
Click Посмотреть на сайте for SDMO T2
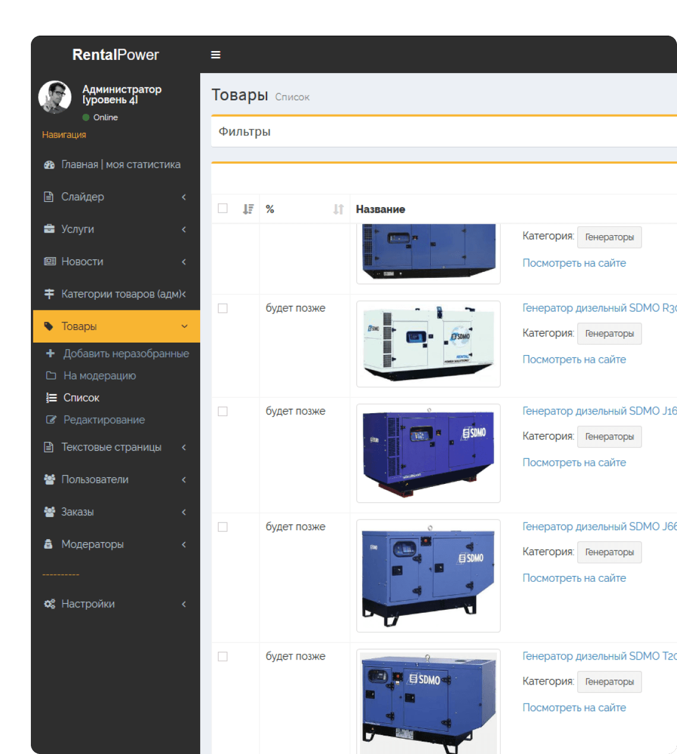574,708
